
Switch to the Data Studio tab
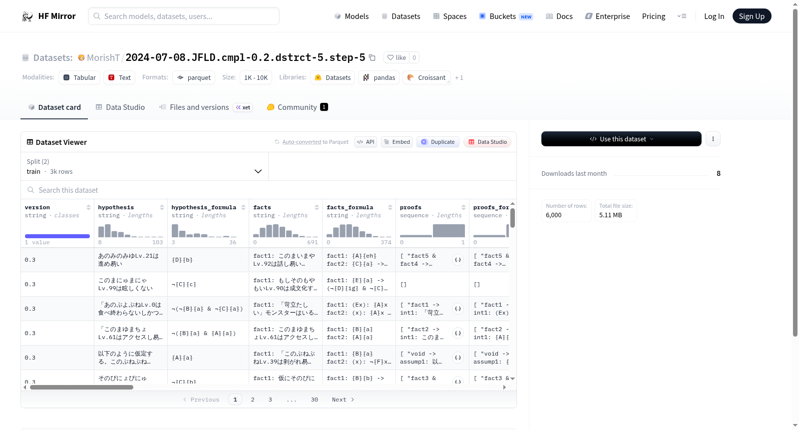tap(120, 107)
